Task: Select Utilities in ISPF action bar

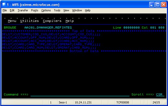Action: click(x=29, y=21)
